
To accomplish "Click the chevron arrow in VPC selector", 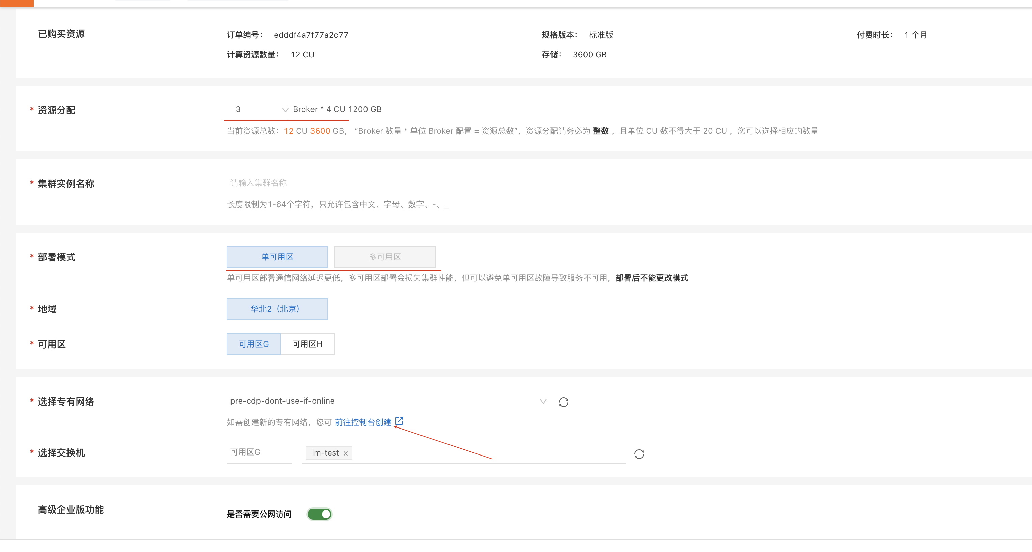I will coord(543,402).
